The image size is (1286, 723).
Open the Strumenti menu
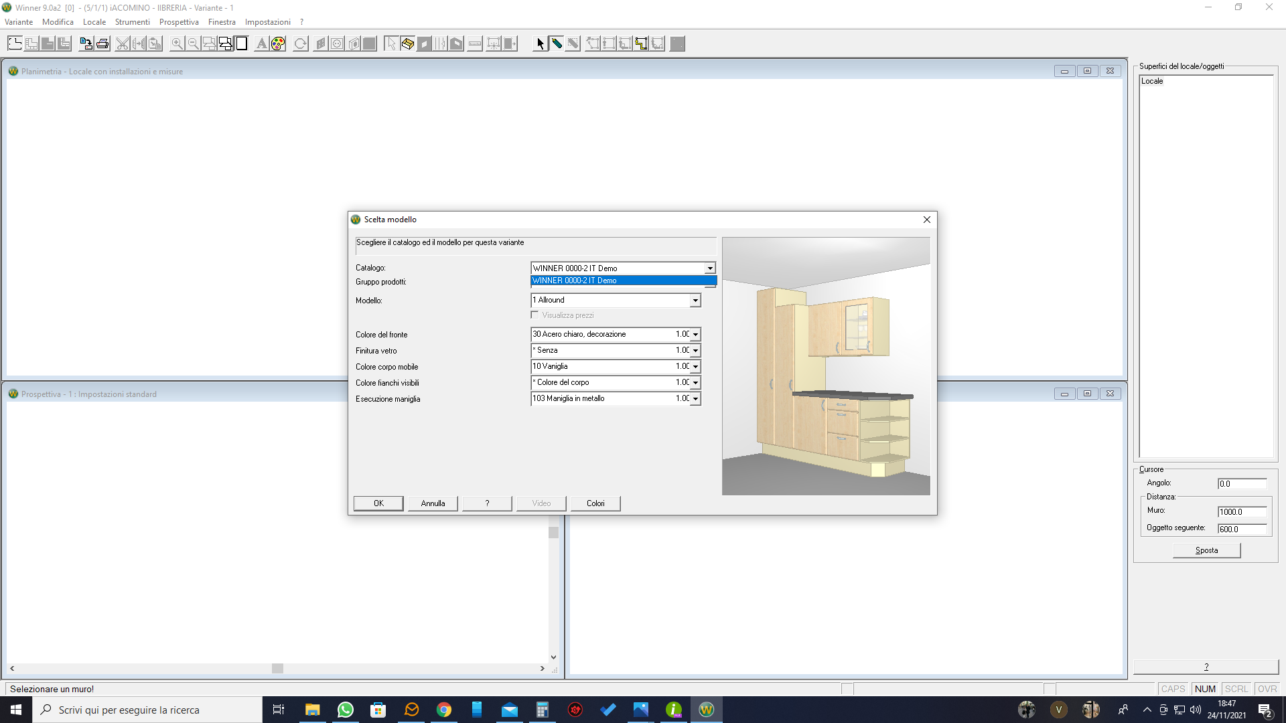[132, 22]
